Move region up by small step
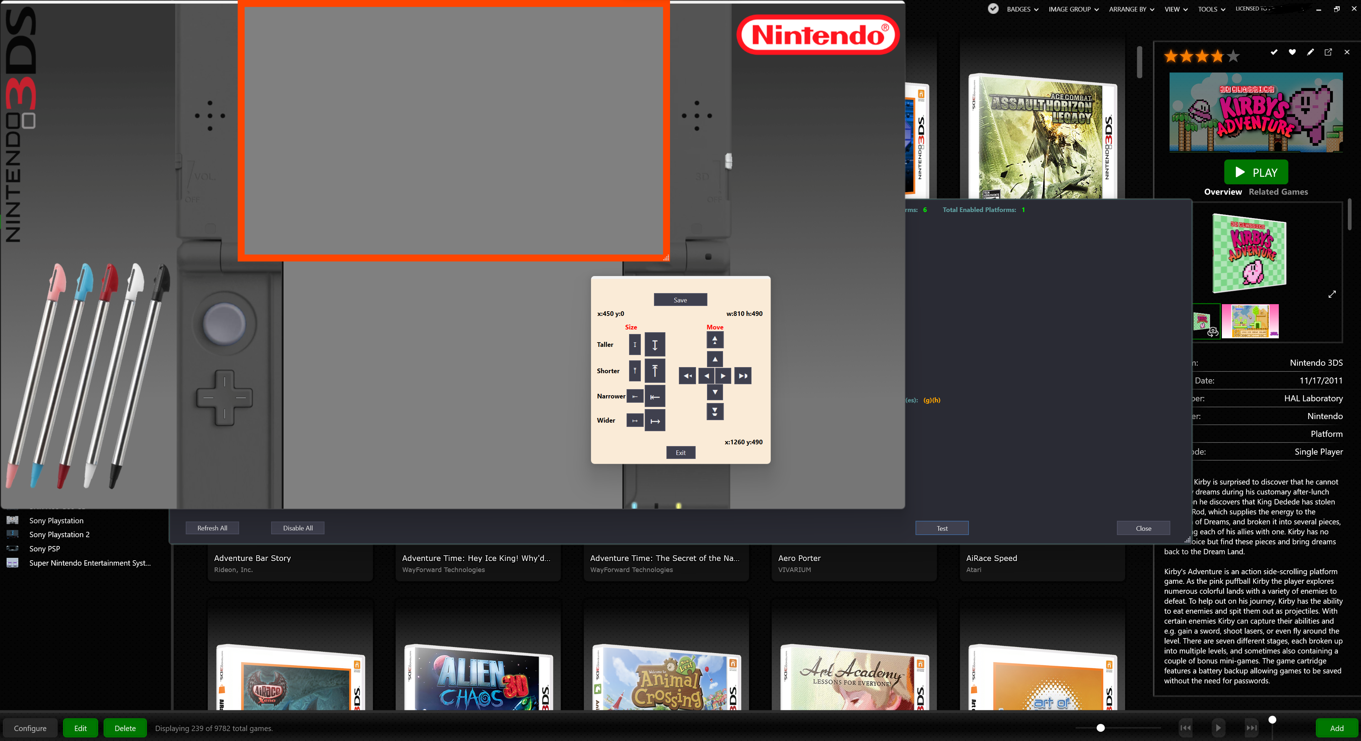The width and height of the screenshot is (1361, 741). (715, 359)
